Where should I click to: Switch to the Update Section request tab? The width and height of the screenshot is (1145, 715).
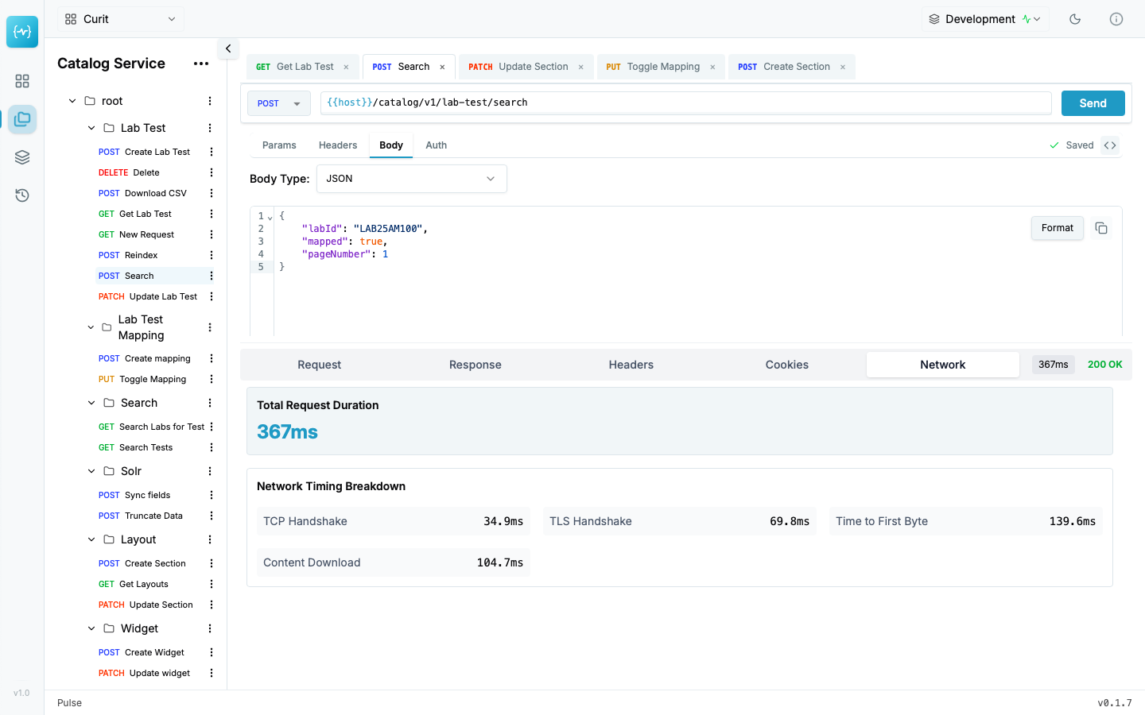pos(526,67)
